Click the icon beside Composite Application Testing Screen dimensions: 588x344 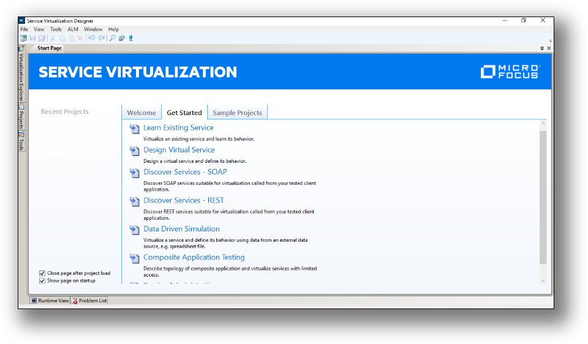coord(134,258)
